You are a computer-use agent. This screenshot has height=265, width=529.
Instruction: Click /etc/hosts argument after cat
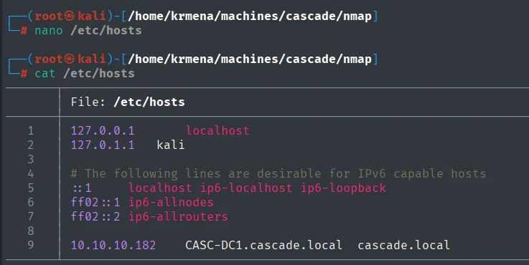tap(99, 73)
